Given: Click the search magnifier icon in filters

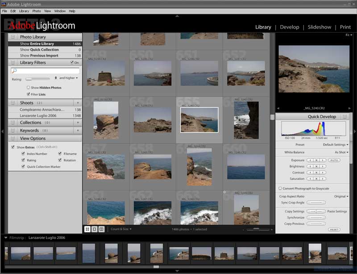Looking at the screenshot, I should pyautogui.click(x=14, y=71).
